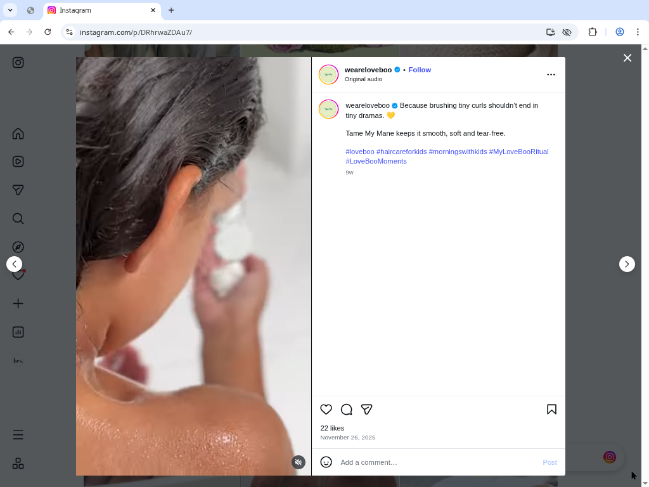Open a new browser tab
Image resolution: width=649 pixels, height=487 pixels.
(171, 10)
